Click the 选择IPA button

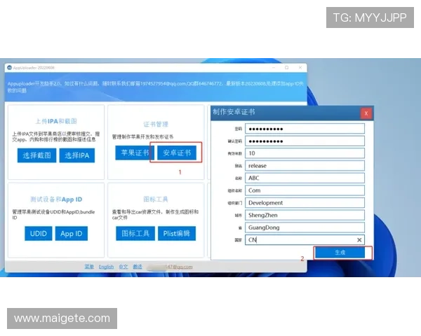(76, 155)
